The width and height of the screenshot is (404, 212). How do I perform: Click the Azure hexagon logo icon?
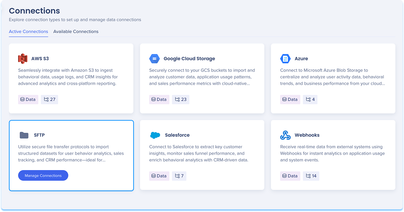pos(285,59)
